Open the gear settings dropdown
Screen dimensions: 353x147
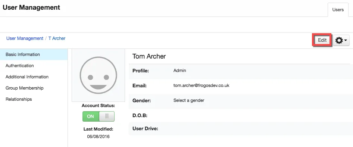click(341, 41)
